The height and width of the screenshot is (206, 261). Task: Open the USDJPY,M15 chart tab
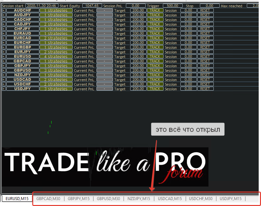(231, 198)
